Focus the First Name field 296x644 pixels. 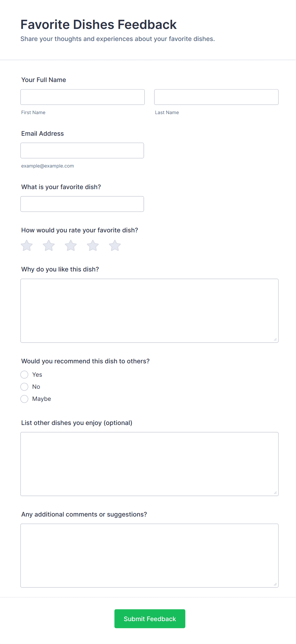point(82,97)
